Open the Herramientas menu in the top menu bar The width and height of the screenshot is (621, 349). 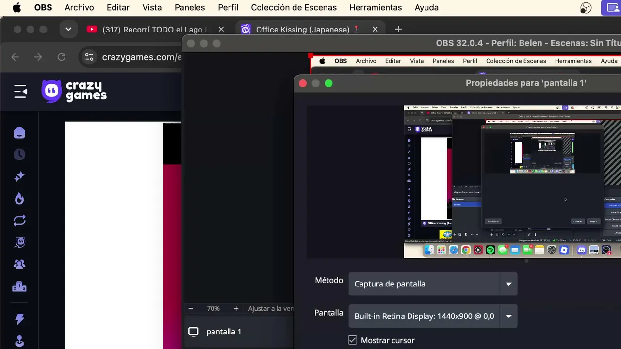(376, 8)
